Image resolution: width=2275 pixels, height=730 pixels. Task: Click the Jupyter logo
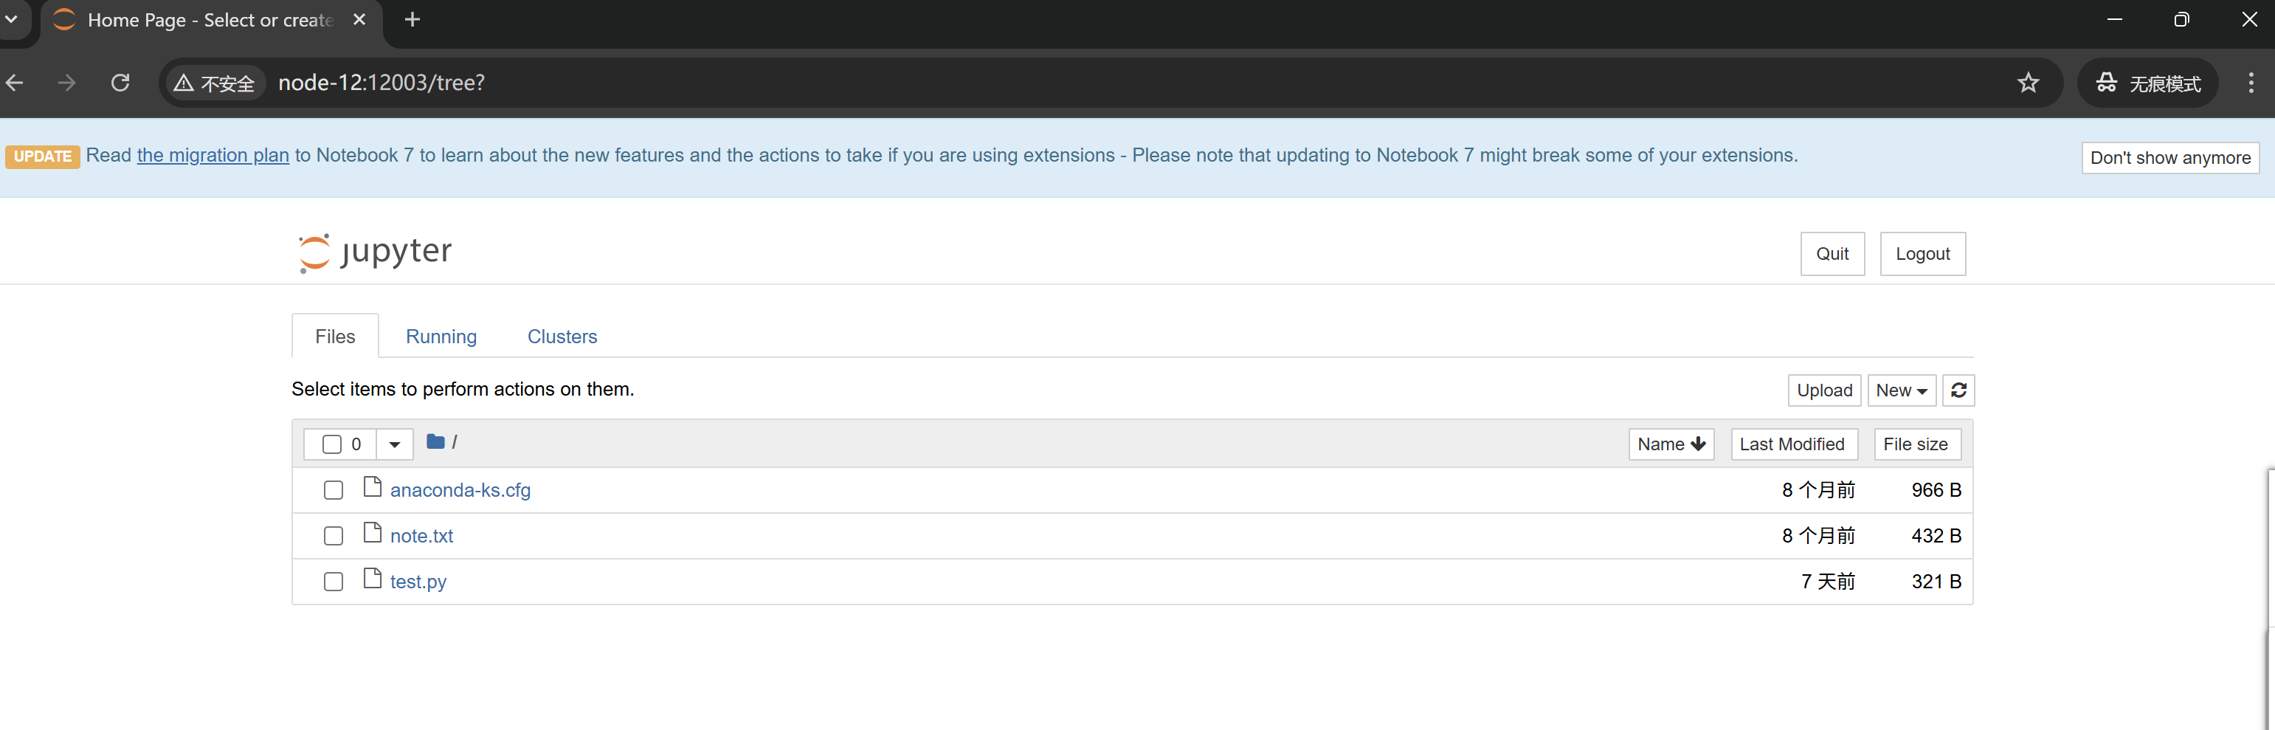[376, 252]
